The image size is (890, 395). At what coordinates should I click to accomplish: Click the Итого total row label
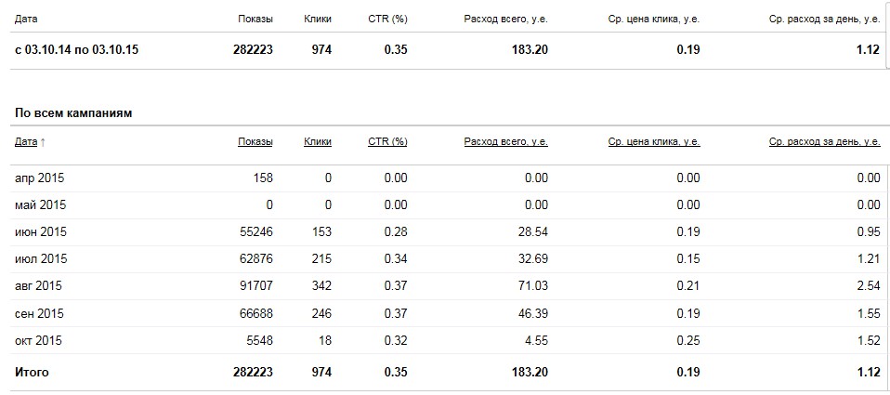click(32, 372)
